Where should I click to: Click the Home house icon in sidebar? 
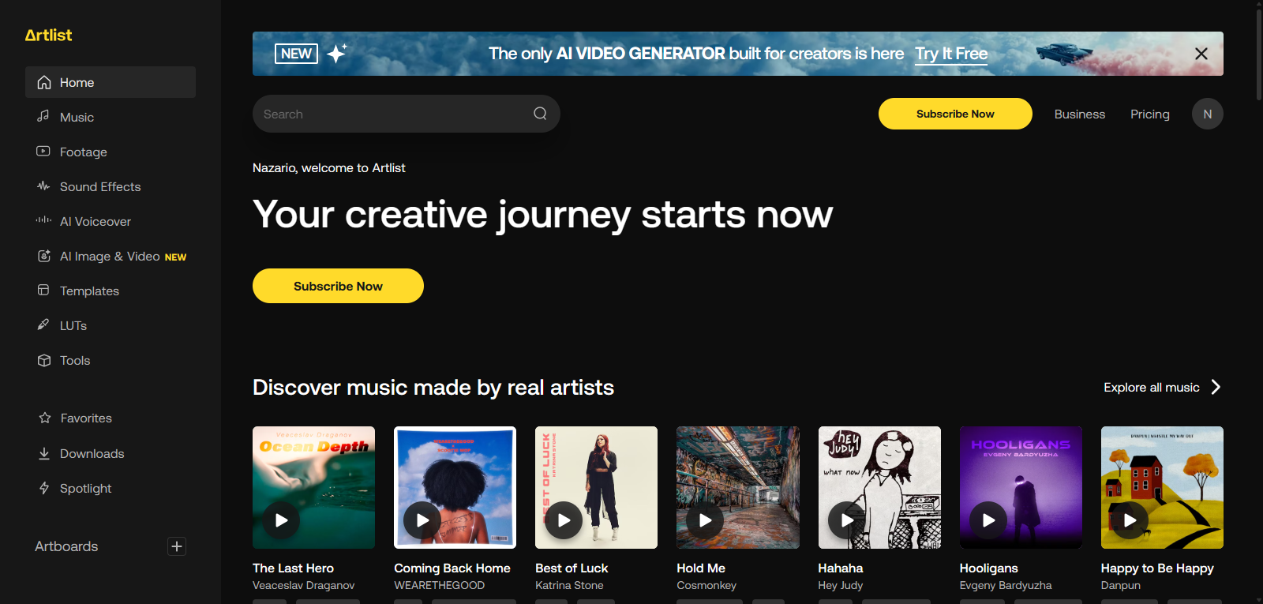point(44,82)
